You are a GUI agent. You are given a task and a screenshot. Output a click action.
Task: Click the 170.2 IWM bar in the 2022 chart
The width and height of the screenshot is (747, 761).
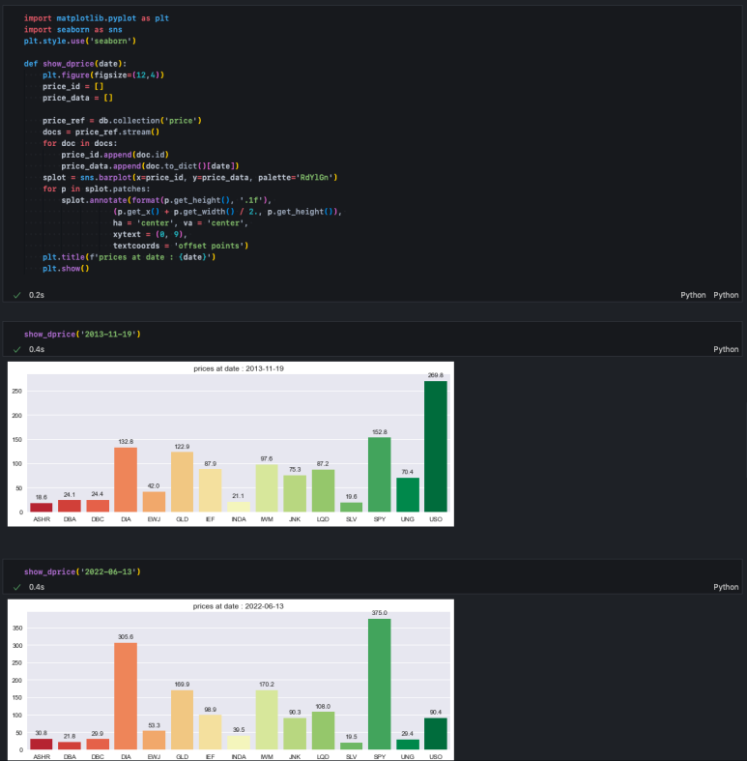tap(267, 720)
